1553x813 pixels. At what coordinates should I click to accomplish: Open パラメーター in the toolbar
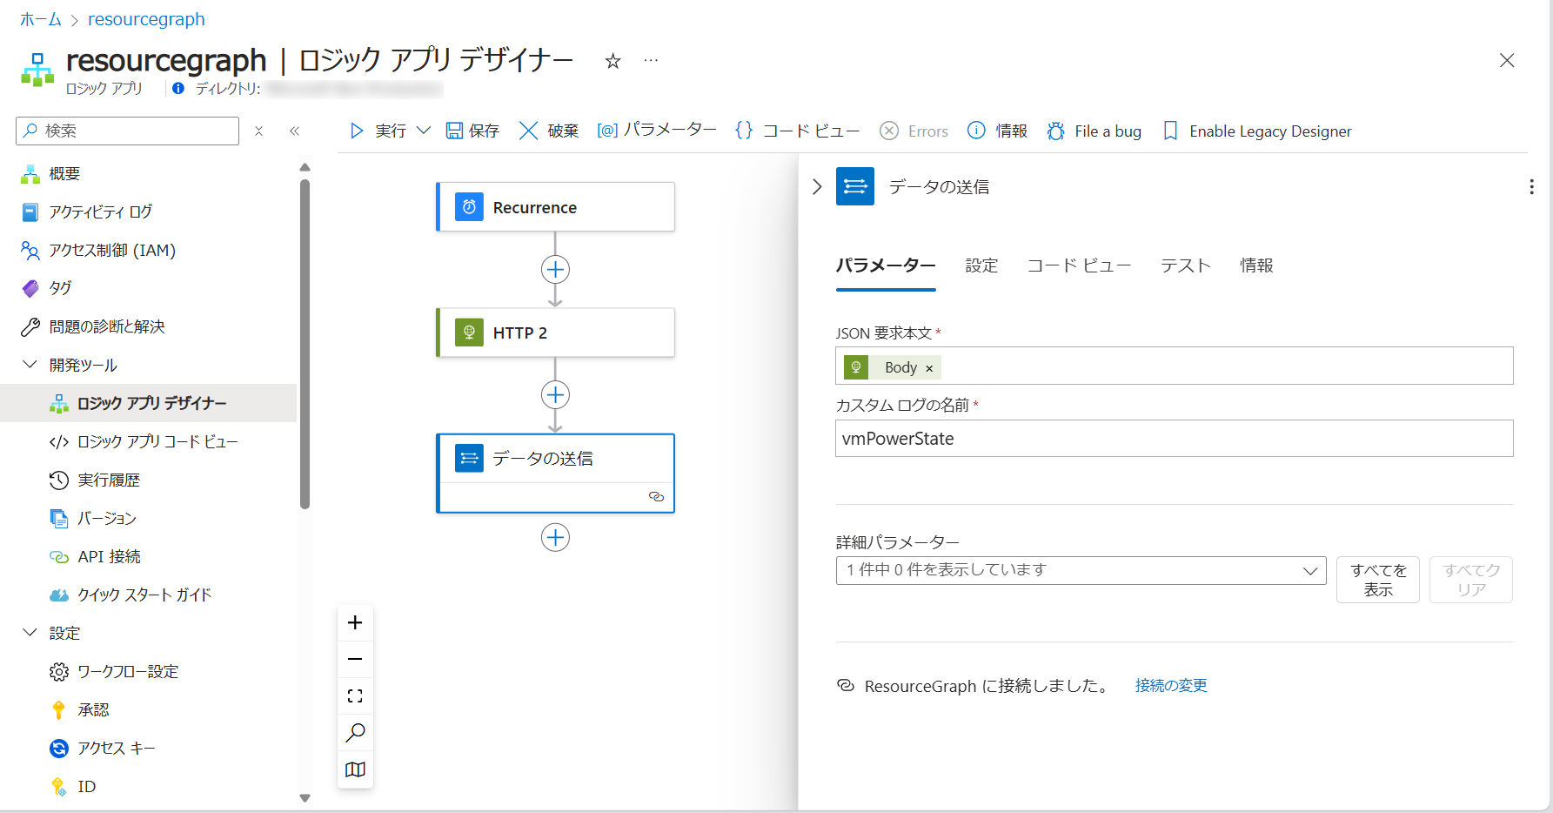pos(657,130)
